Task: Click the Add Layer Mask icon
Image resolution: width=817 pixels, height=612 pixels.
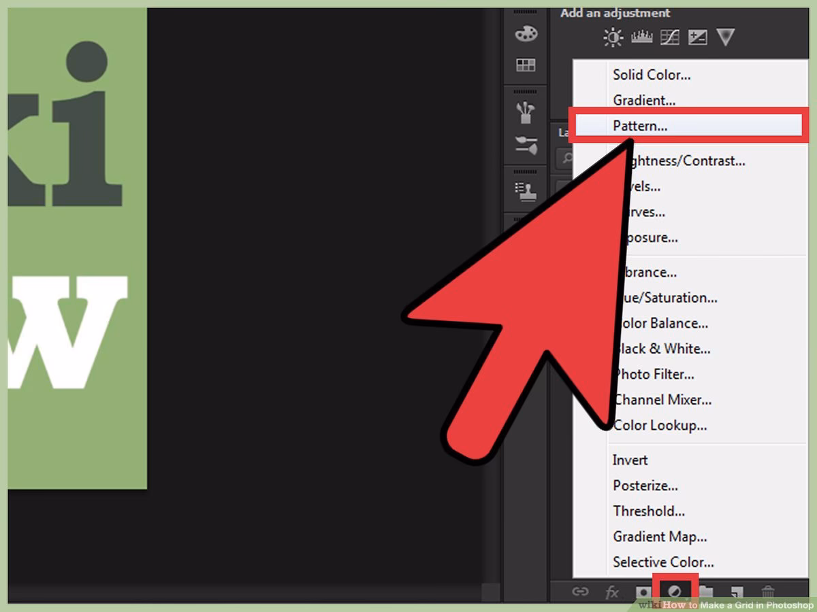Action: [x=643, y=592]
